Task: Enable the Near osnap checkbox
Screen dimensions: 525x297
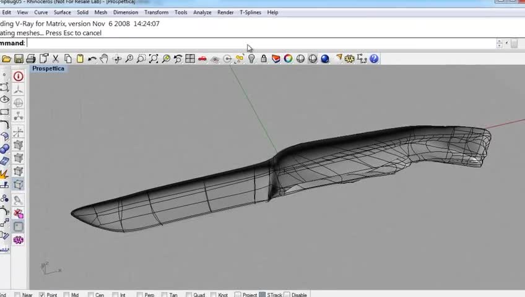Action: pos(17,295)
